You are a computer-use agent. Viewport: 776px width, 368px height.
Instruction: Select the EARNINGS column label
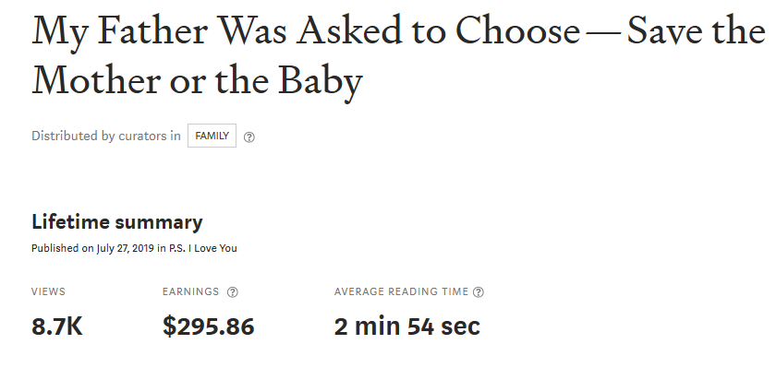click(190, 291)
